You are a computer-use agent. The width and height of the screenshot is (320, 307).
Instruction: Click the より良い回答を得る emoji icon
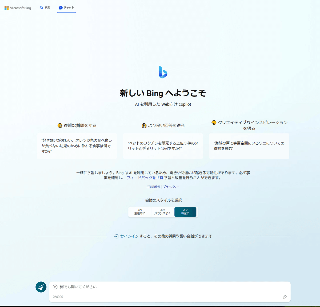point(144,125)
